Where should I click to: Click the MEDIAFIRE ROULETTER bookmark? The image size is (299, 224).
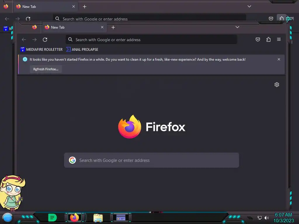click(41, 49)
